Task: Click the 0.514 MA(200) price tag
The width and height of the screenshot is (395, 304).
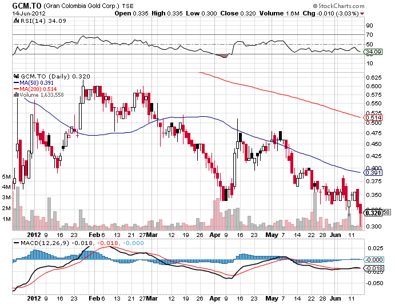Action: [373, 117]
